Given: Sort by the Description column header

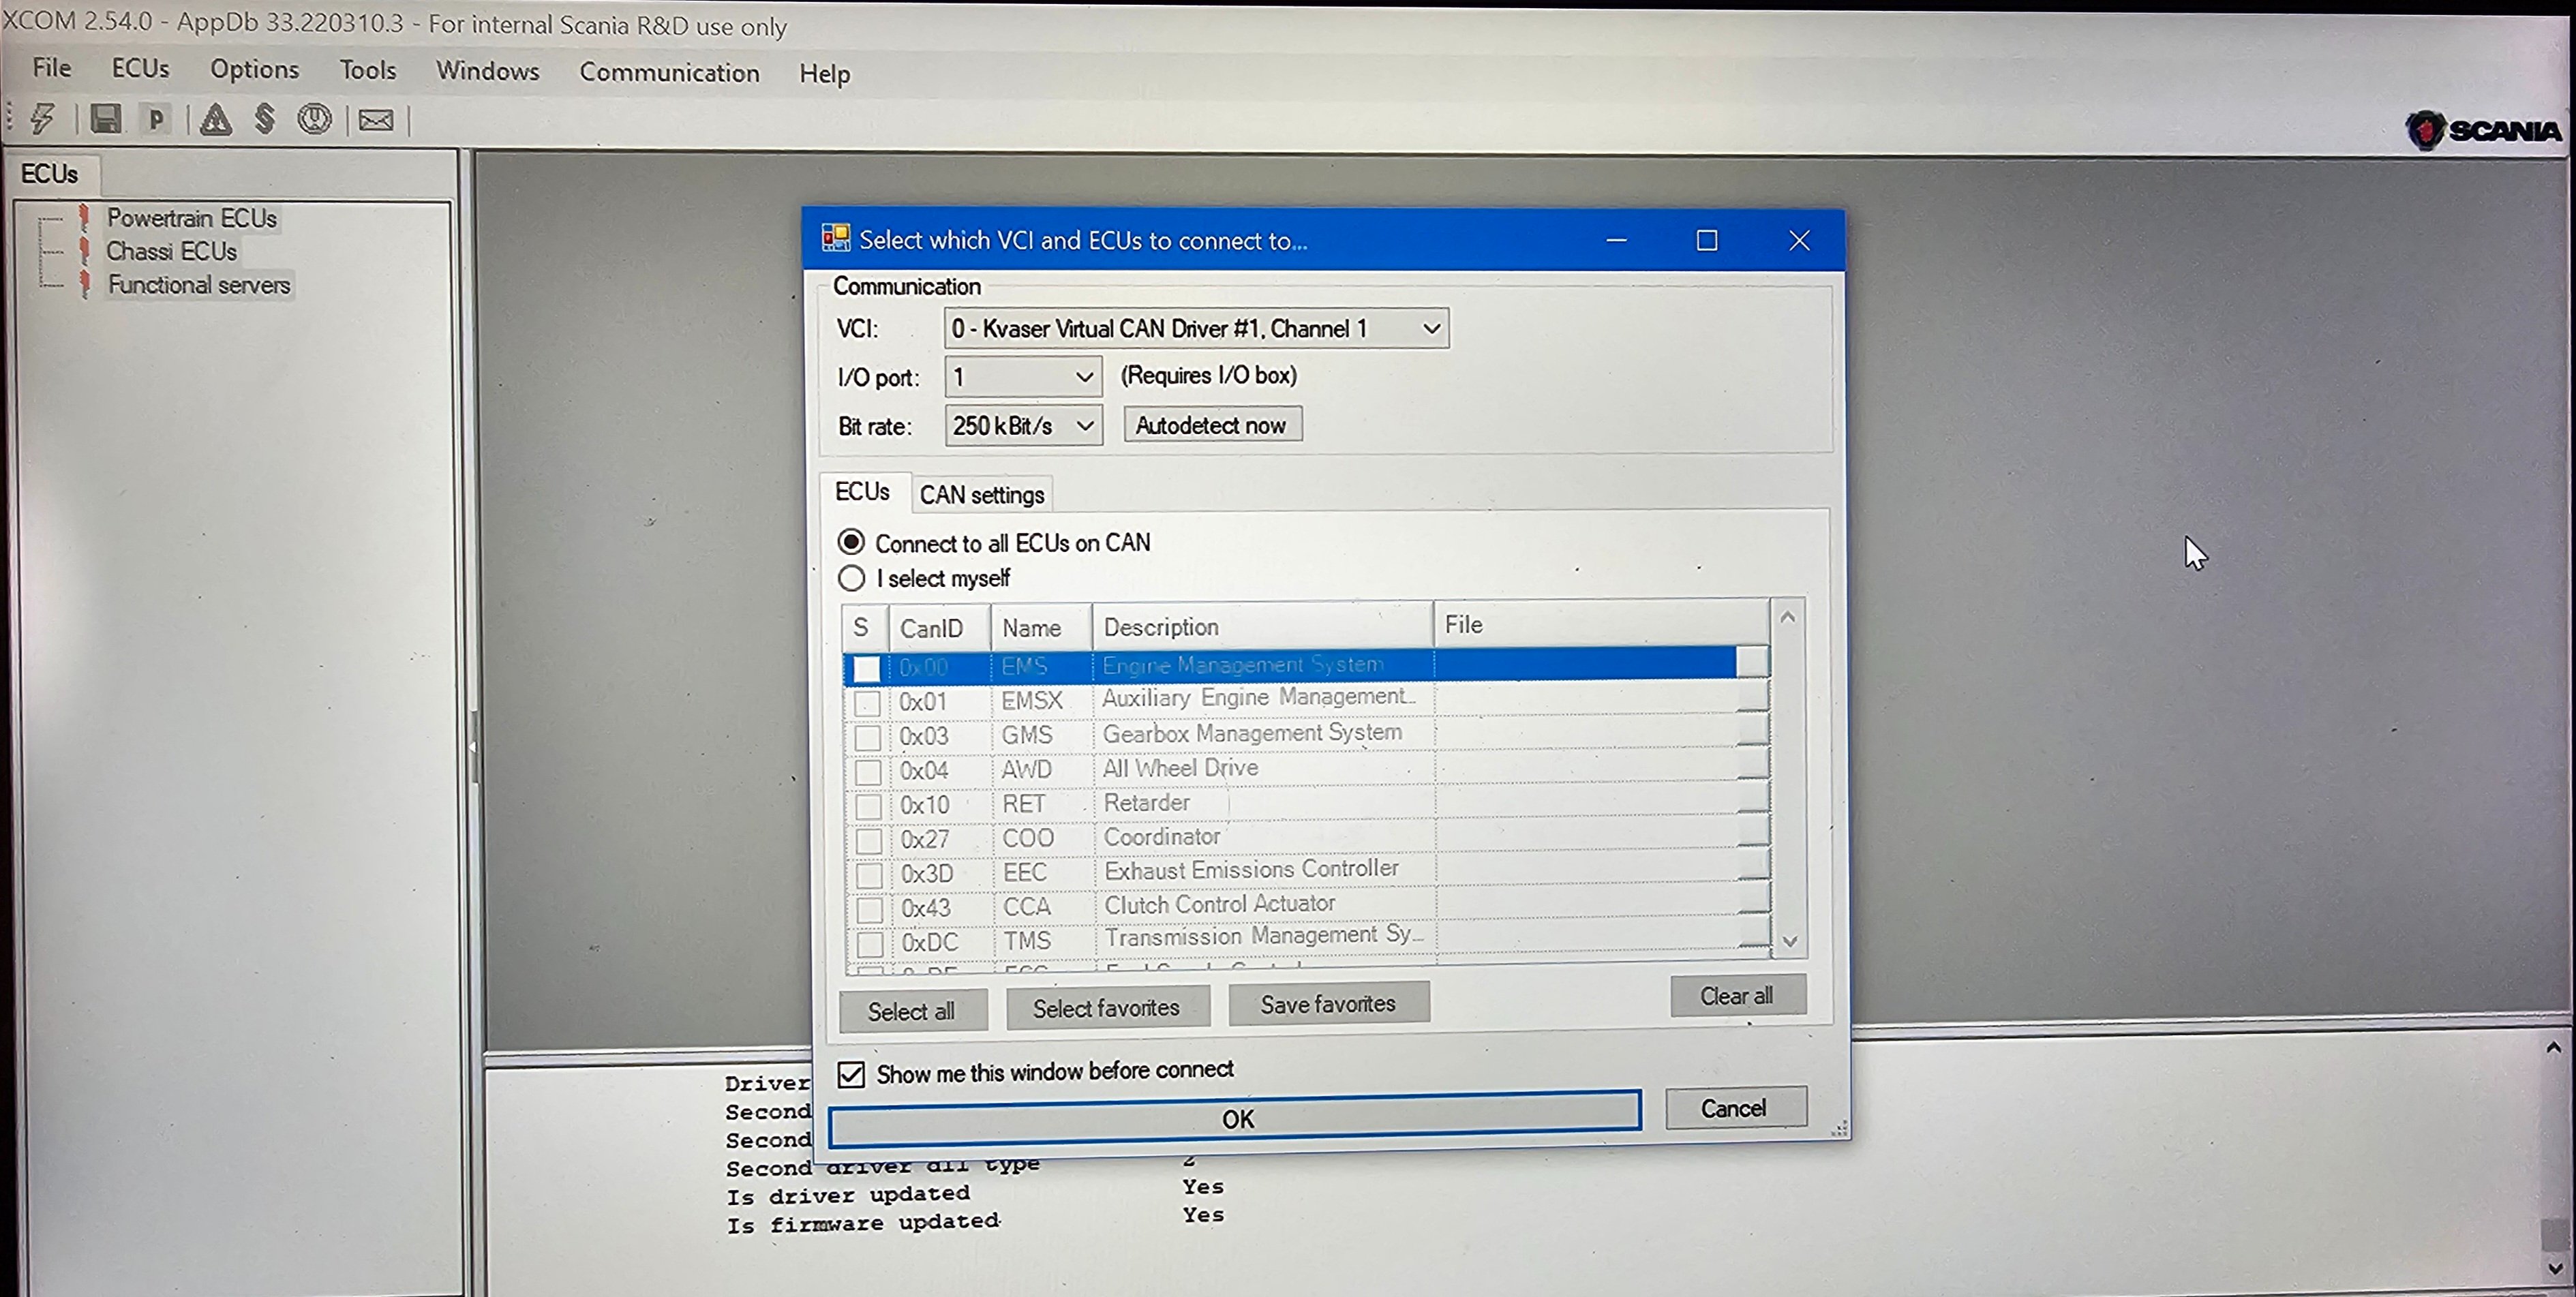Looking at the screenshot, I should [1263, 626].
